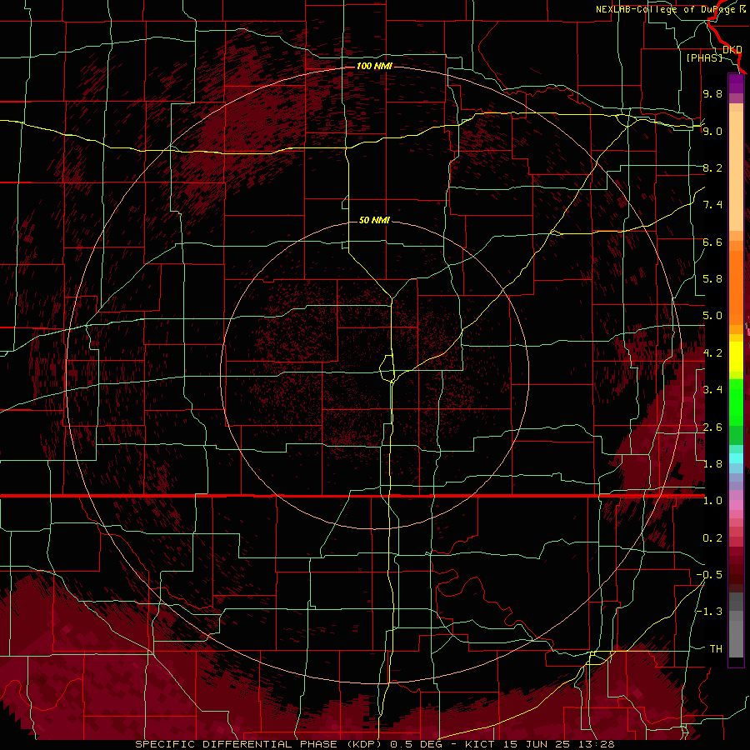Click the 100 NMI range ring label
The image size is (750, 750).
374,66
